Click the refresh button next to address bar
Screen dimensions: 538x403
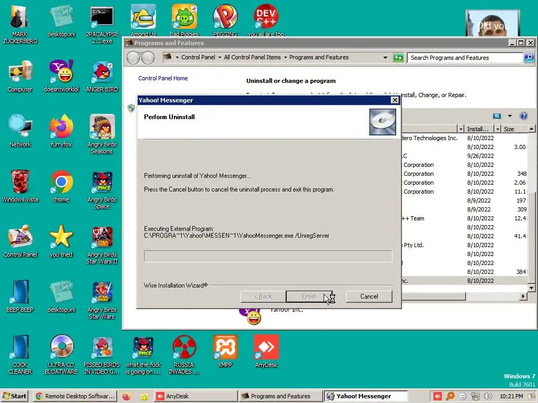pos(398,58)
